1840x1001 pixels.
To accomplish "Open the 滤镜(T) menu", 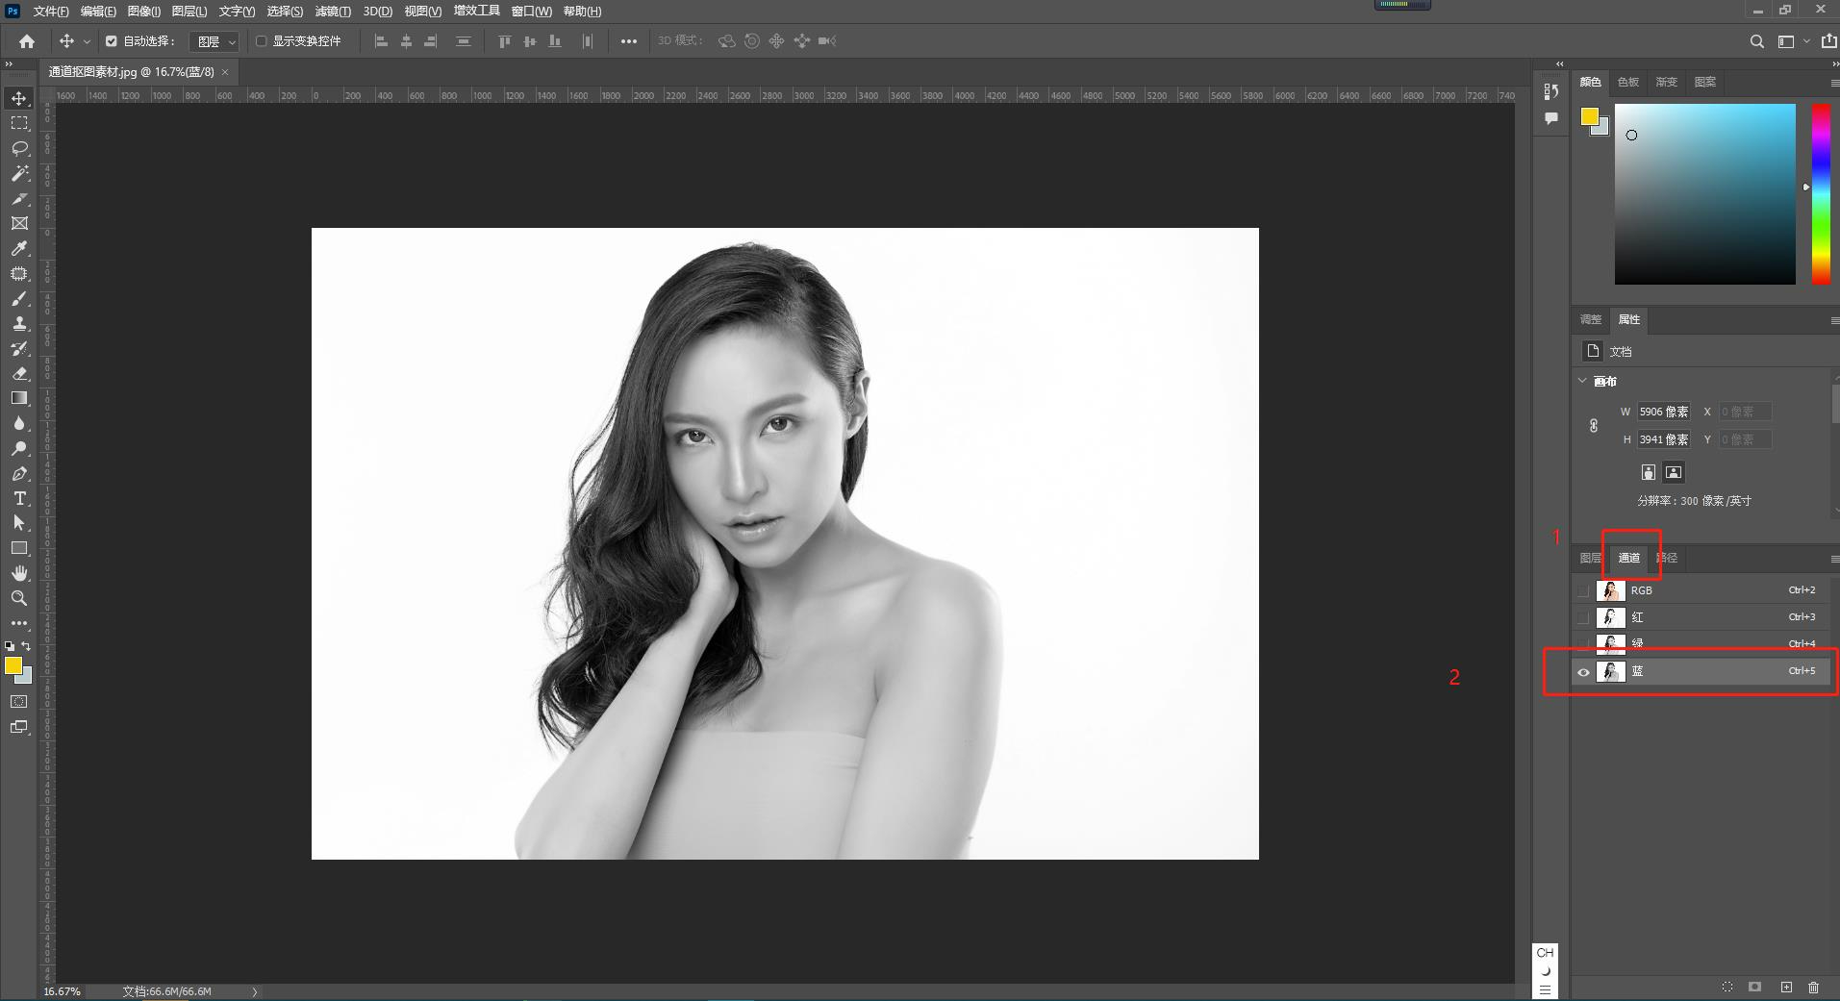I will pyautogui.click(x=333, y=12).
